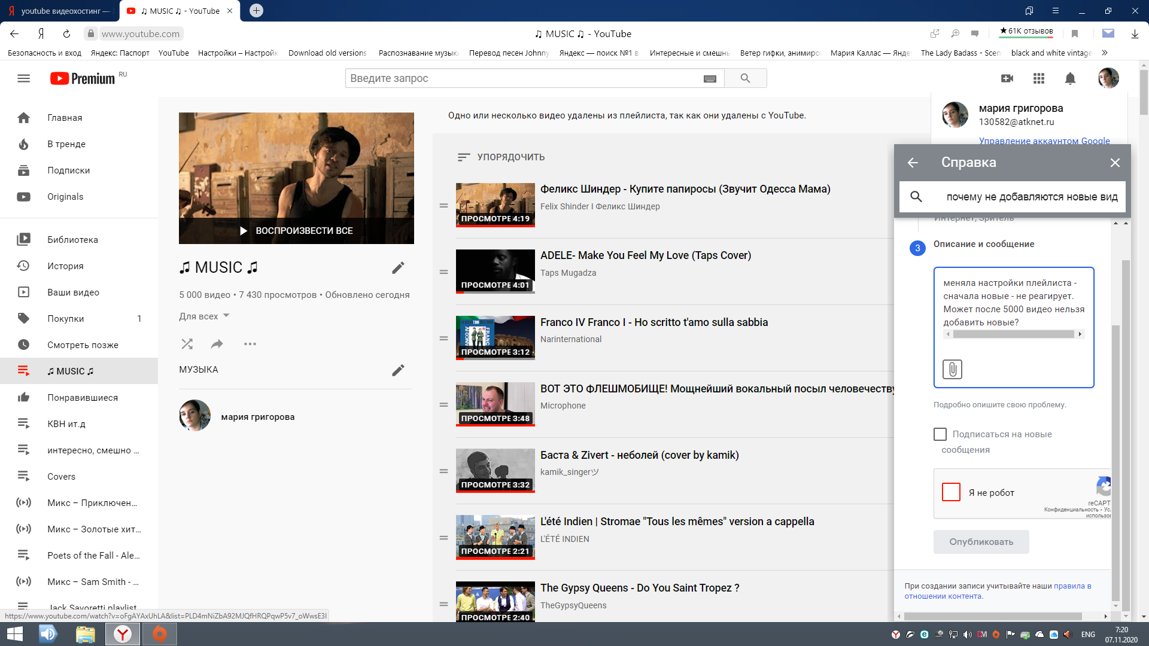The height and width of the screenshot is (646, 1149).
Task: Share the playlist
Action: pos(217,344)
